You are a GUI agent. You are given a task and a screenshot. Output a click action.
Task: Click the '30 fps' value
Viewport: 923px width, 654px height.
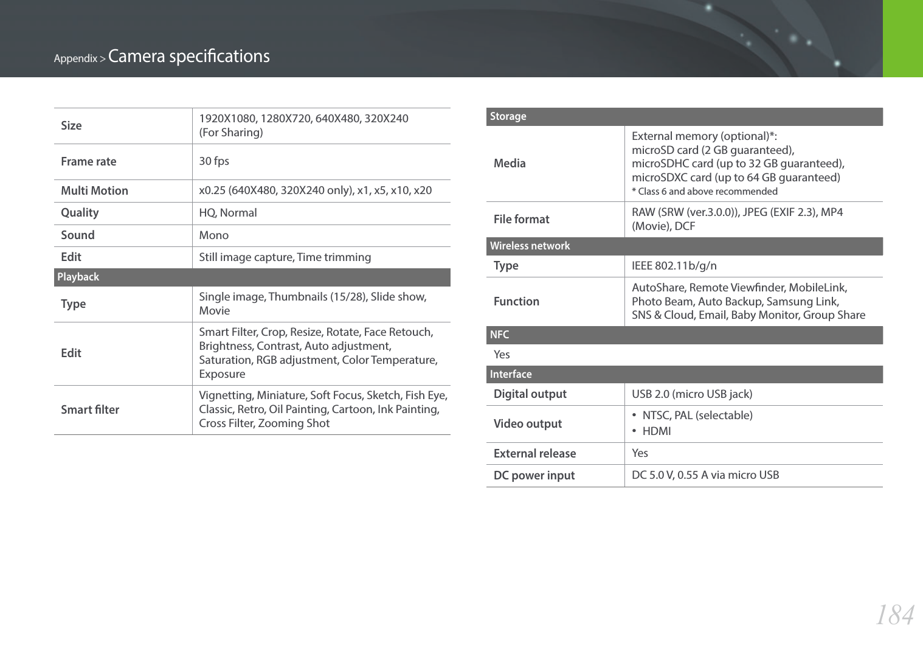tap(214, 161)
